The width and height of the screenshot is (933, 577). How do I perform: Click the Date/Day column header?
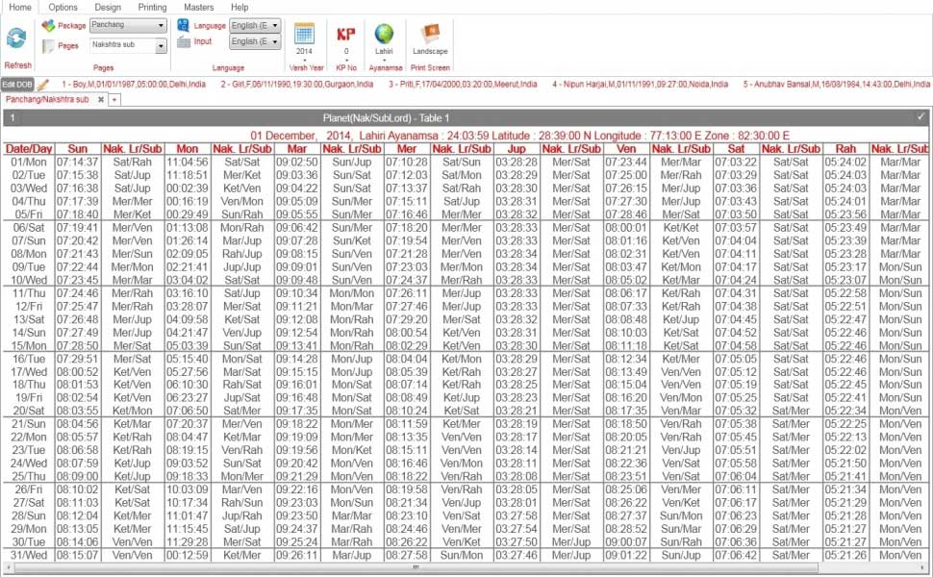coord(29,149)
